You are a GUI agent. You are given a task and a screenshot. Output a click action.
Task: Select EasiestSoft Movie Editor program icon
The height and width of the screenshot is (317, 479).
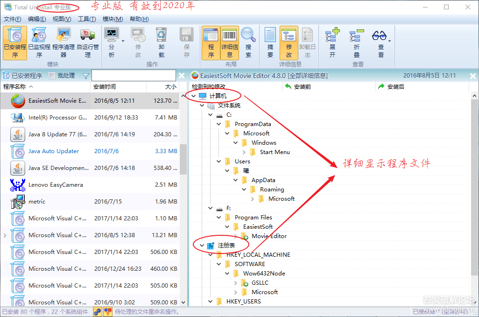pos(18,101)
